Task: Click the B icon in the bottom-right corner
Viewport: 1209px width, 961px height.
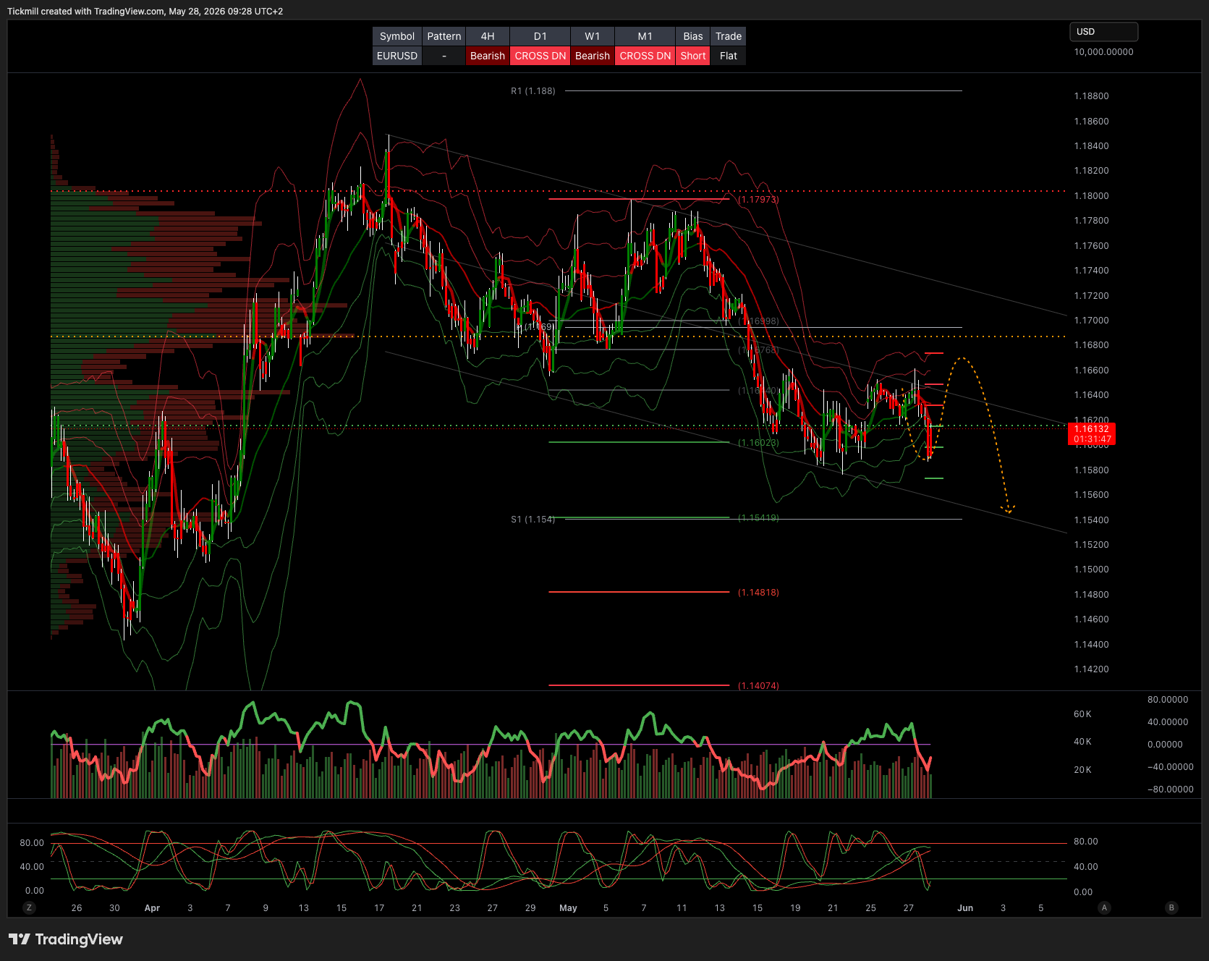Action: [1171, 907]
